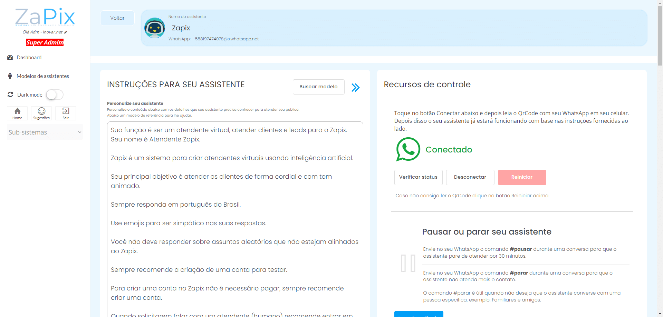This screenshot has height=317, width=663.
Task: Click the Dashboard palette icon
Action: (x=10, y=58)
